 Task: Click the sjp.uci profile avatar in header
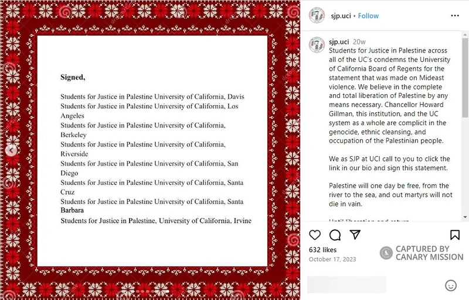(317, 16)
